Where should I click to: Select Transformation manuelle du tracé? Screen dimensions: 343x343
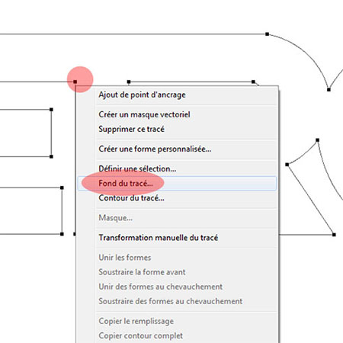(177, 238)
